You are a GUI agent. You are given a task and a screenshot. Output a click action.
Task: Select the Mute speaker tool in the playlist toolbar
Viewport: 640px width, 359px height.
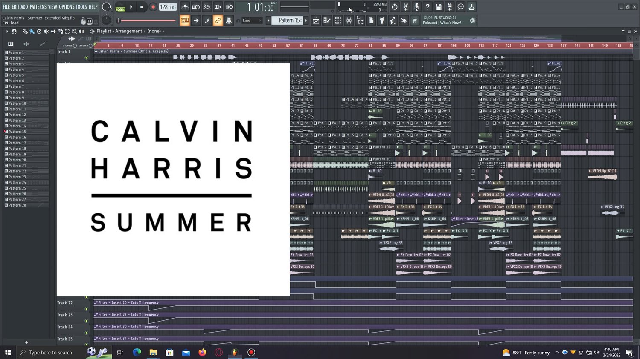click(x=46, y=32)
